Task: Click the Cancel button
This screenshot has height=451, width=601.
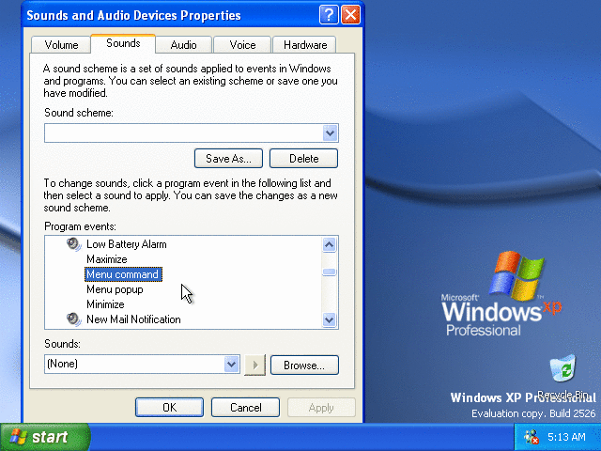Action: pos(245,407)
